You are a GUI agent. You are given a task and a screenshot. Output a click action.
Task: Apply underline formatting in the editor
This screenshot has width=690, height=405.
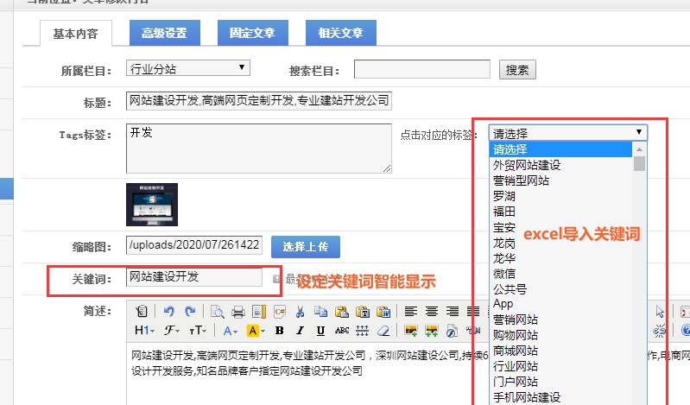click(x=320, y=331)
